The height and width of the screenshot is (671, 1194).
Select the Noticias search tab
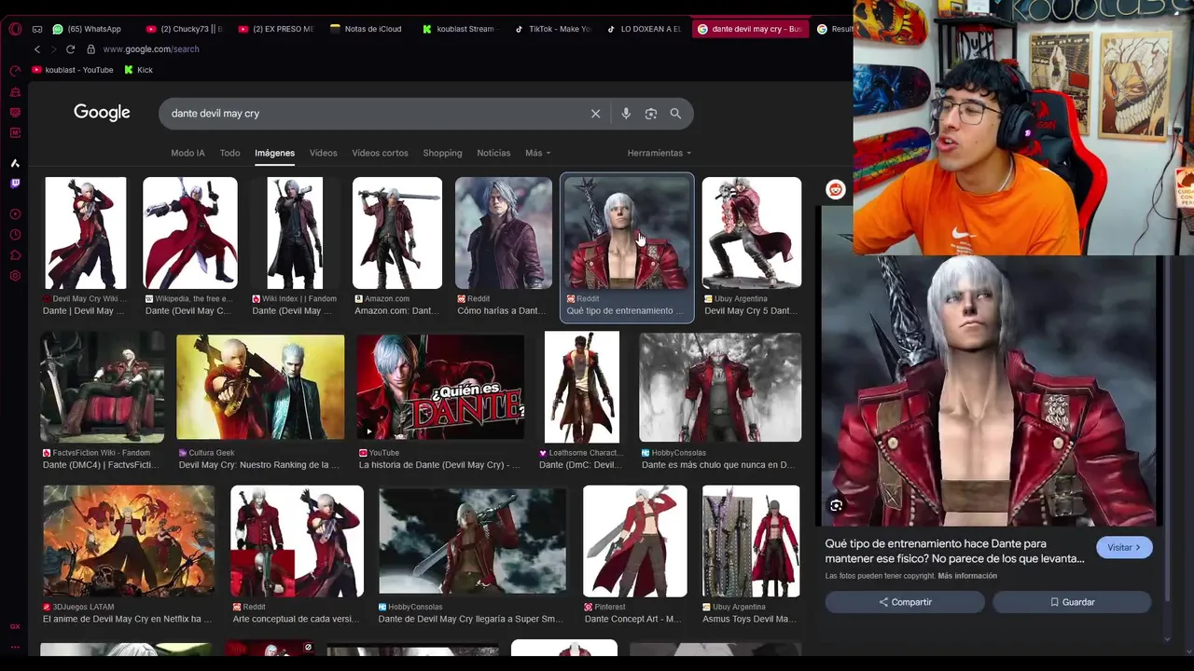pyautogui.click(x=493, y=153)
